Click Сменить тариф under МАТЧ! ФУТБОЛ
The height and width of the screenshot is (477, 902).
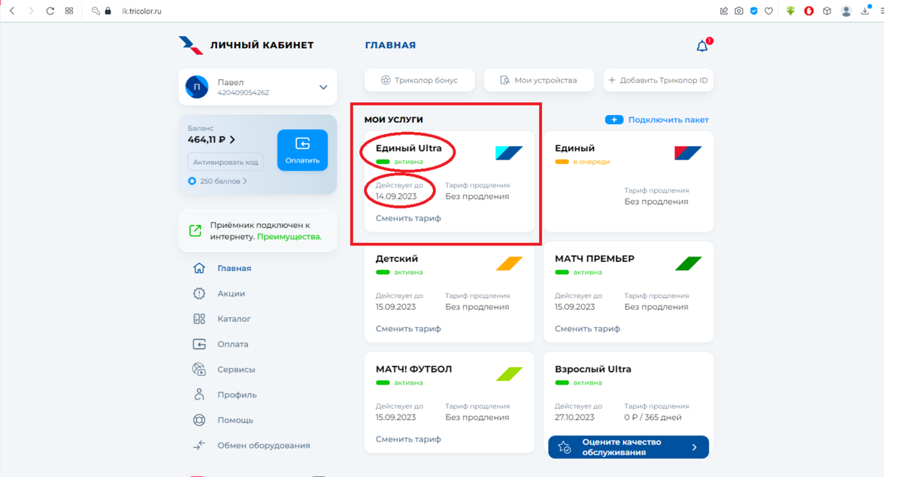click(408, 439)
